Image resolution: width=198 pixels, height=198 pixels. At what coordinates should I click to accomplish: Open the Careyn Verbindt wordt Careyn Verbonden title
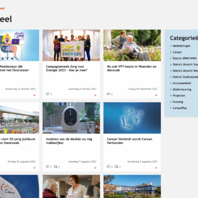pyautogui.click(x=130, y=141)
